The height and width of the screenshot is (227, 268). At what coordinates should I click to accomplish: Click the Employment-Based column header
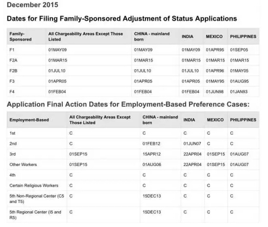29,120
